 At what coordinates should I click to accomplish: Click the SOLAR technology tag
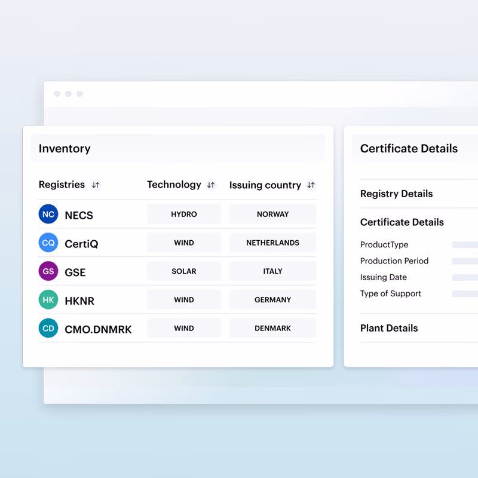point(184,271)
